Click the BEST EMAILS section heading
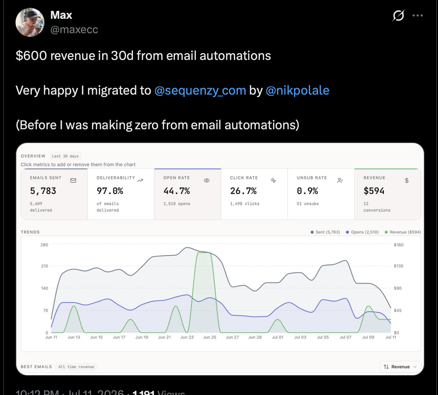This screenshot has height=395, width=438. [x=36, y=367]
